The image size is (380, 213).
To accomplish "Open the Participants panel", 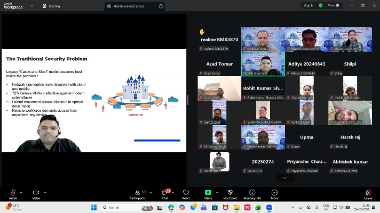I will point(137,193).
